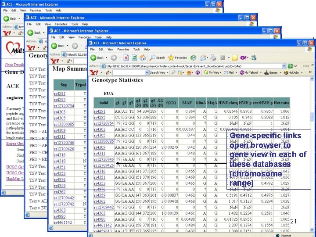Click the value 0.00837 in rs4359 row
The width and height of the screenshot is (316, 237).
tap(171, 195)
